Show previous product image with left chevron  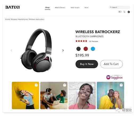11,50
